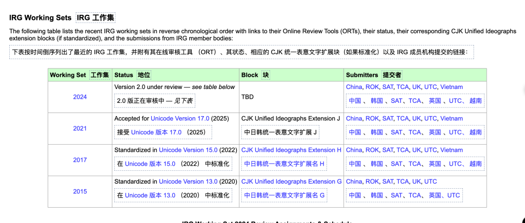
Task: Click the English 'Unicode Version 15.0' link
Action: [x=188, y=150]
